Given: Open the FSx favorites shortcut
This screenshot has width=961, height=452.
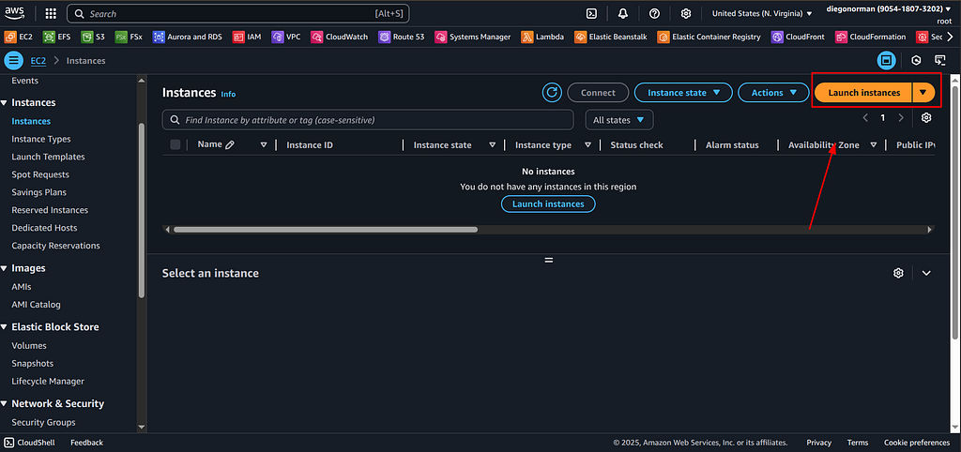Looking at the screenshot, I should point(129,37).
